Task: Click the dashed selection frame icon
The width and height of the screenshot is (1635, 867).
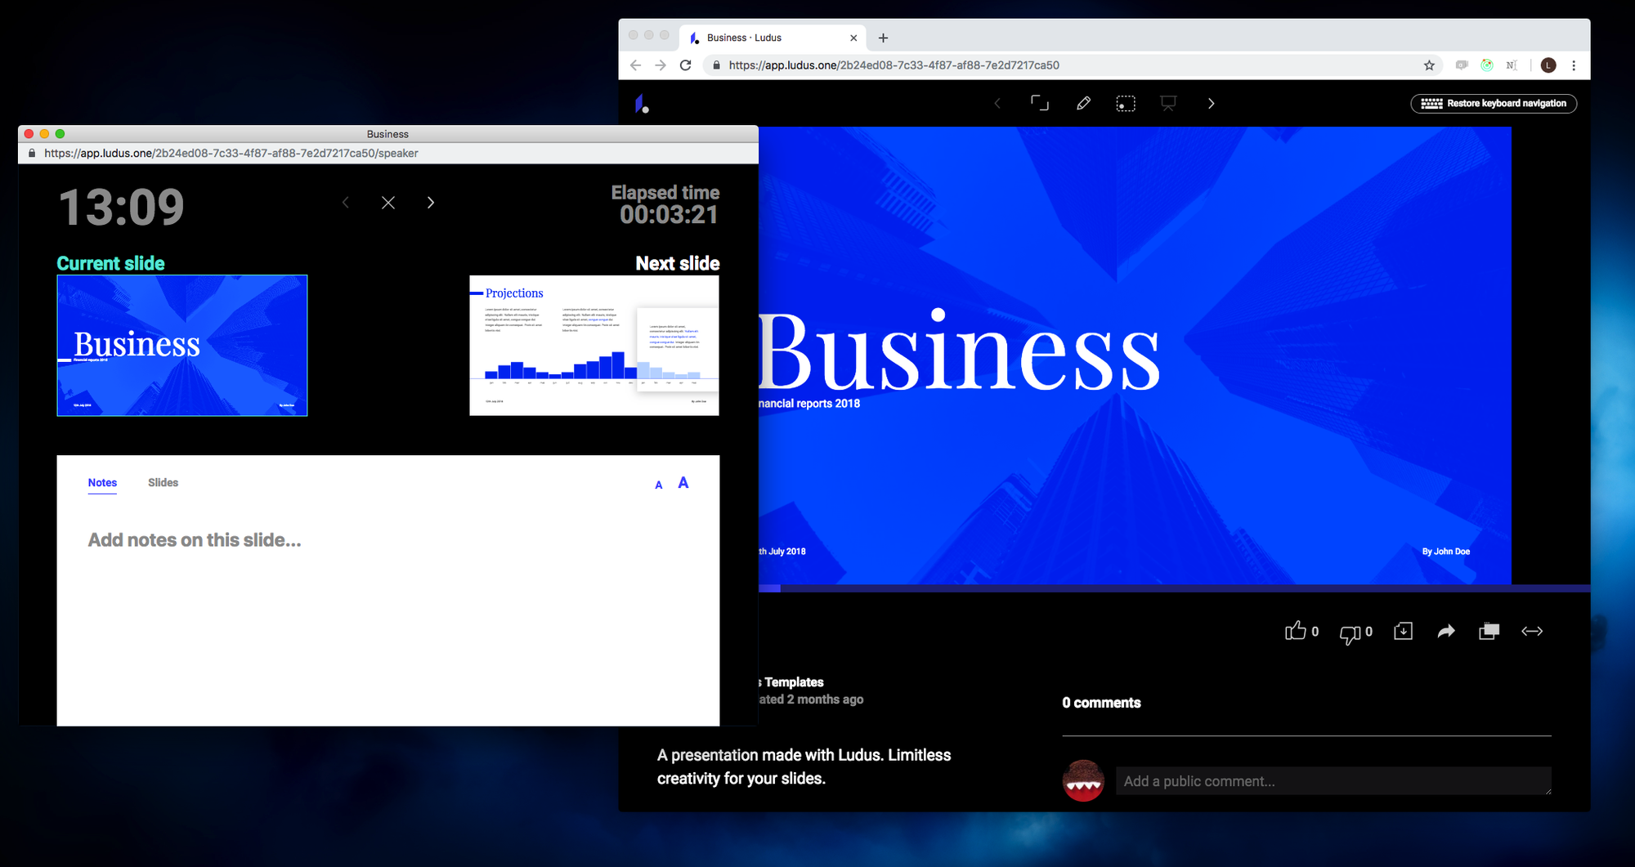Action: pos(1126,104)
